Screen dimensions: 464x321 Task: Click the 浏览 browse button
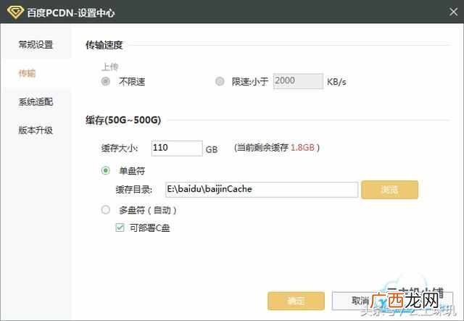(389, 190)
